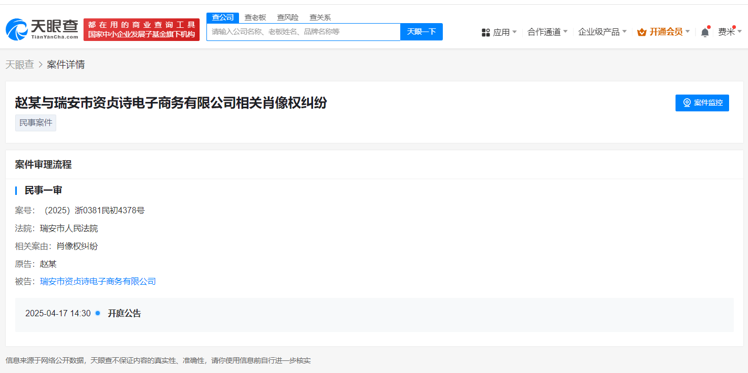
Task: Click the case cause 肖像权纠纷
Action: 77,246
